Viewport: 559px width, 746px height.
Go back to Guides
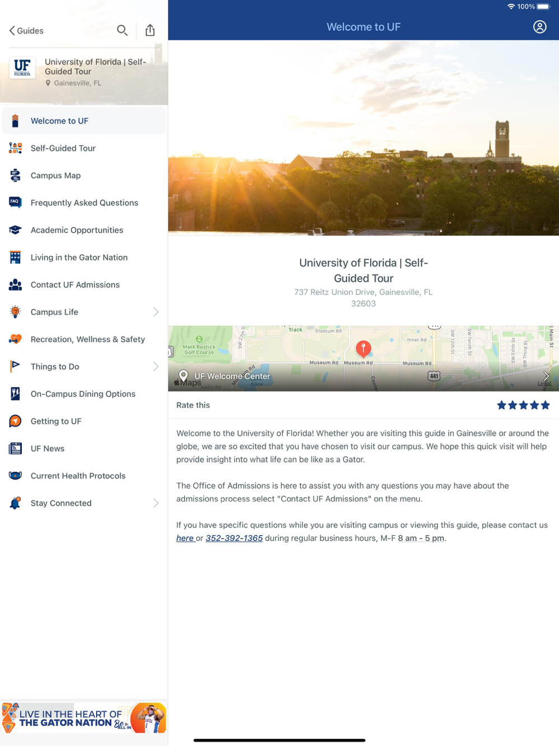point(26,31)
